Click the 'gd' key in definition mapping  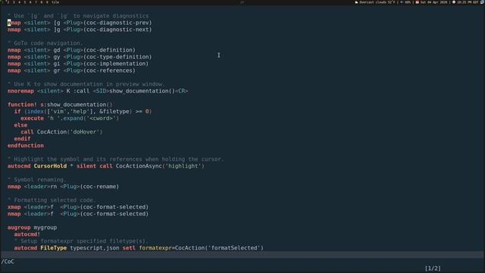point(57,50)
